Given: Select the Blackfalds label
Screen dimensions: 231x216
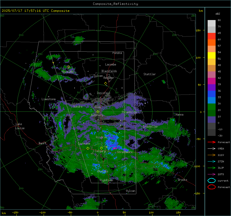Looking at the screenshot, I should [x=109, y=71].
